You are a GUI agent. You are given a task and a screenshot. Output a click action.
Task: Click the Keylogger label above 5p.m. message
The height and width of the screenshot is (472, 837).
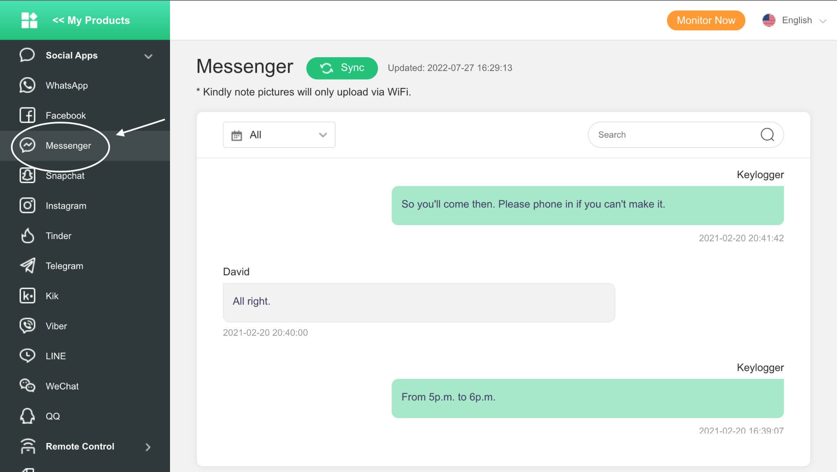tap(760, 368)
